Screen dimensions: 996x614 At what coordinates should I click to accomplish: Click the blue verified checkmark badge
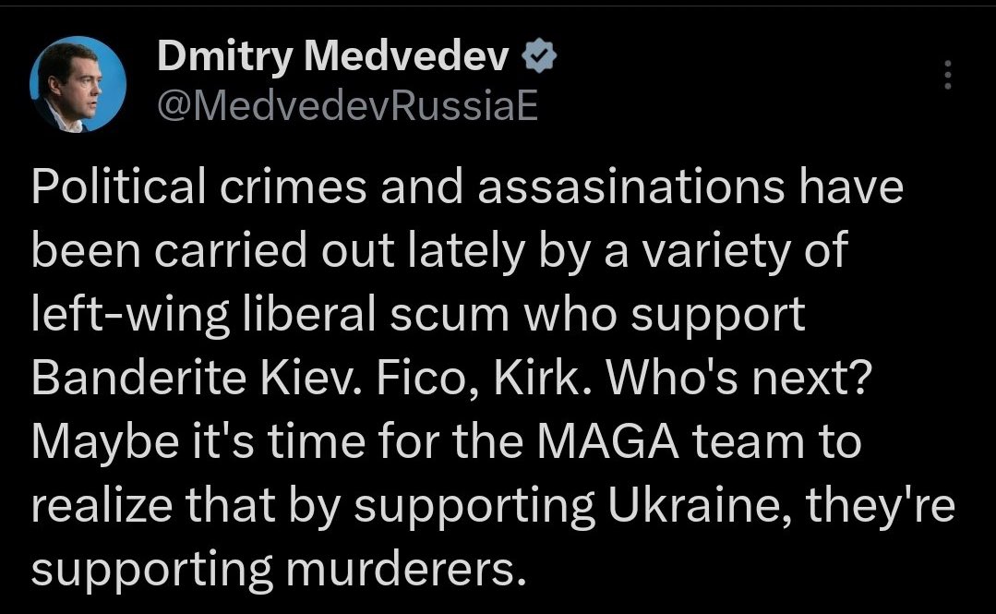539,56
